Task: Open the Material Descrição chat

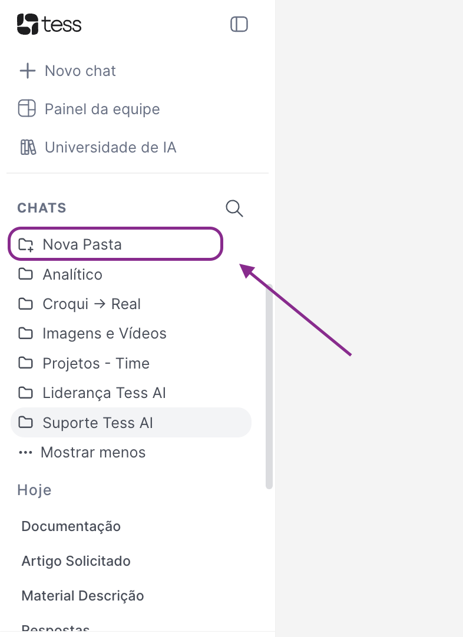Action: point(82,595)
